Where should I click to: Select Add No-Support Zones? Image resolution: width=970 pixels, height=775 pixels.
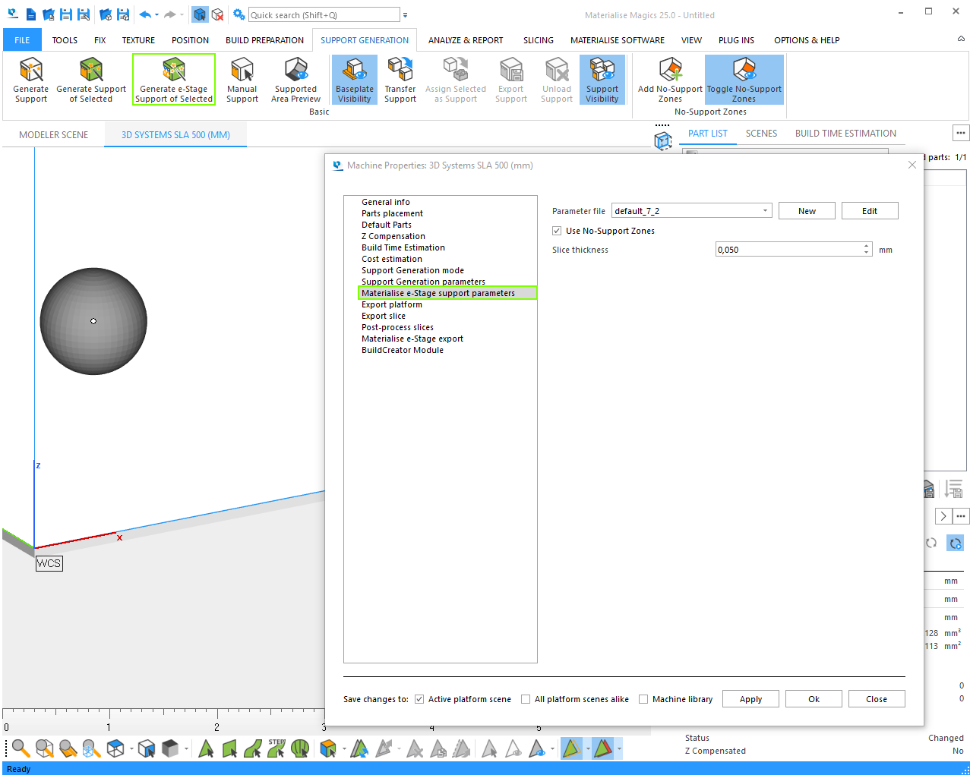point(669,79)
